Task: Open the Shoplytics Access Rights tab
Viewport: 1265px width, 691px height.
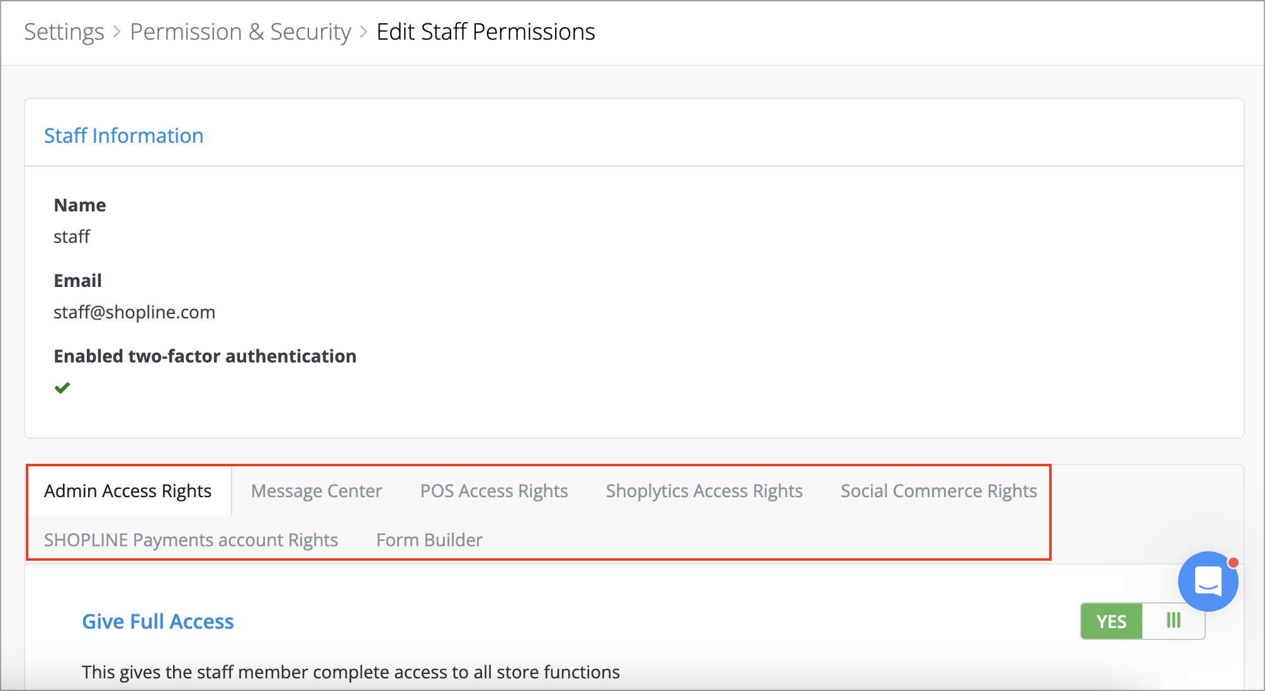Action: coord(704,490)
